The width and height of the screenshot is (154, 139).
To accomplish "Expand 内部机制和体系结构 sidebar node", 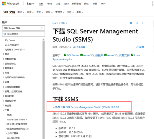I will coord(14,77).
